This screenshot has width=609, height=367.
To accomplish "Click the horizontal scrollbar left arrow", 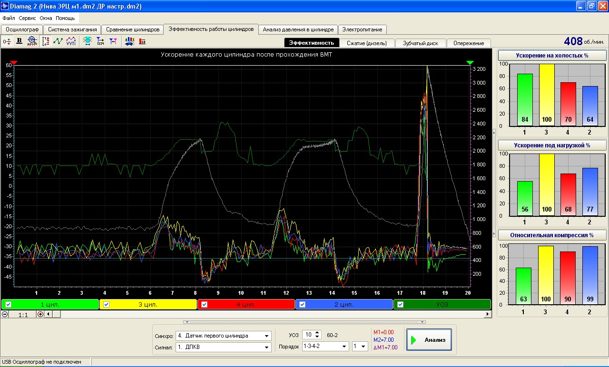I will [x=48, y=314].
